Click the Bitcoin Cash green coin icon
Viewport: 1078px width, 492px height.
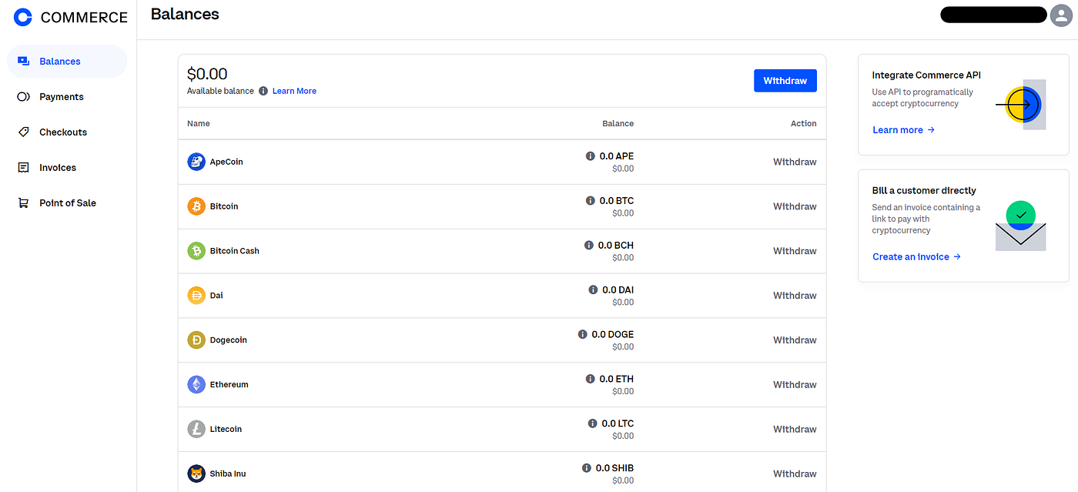click(196, 251)
